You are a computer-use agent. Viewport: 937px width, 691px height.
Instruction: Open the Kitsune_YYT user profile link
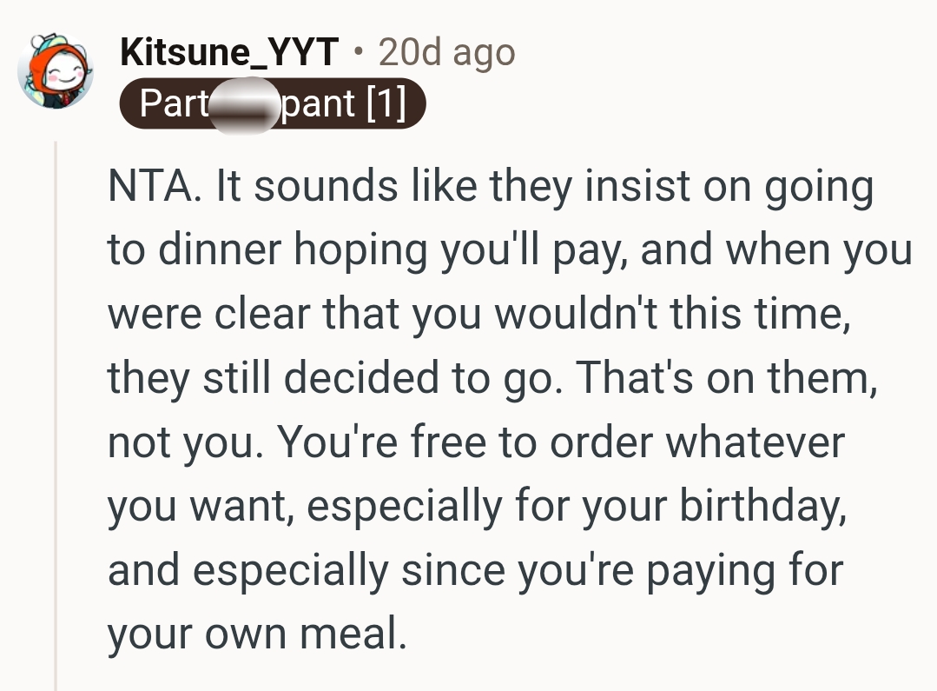229,54
